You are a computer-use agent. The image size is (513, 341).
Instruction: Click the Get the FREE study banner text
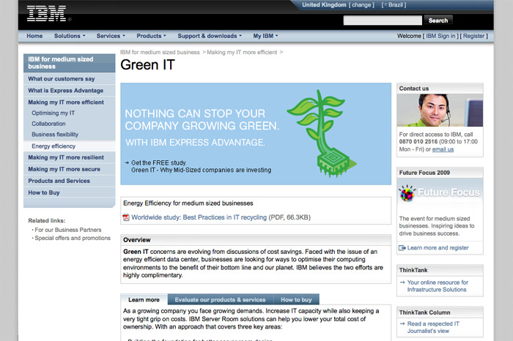[x=201, y=166]
